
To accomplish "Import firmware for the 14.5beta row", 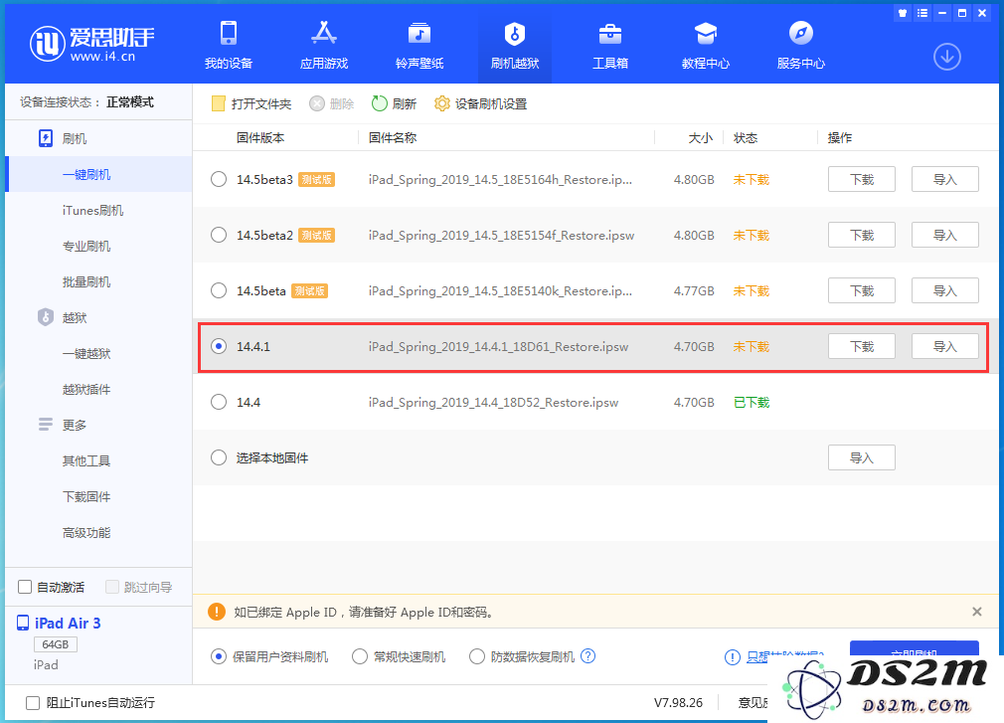I will (945, 290).
